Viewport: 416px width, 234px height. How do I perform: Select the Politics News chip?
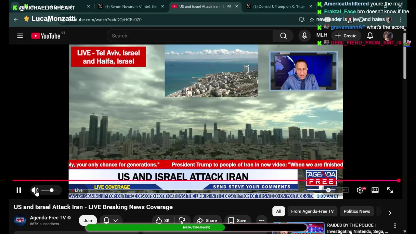tap(357, 211)
